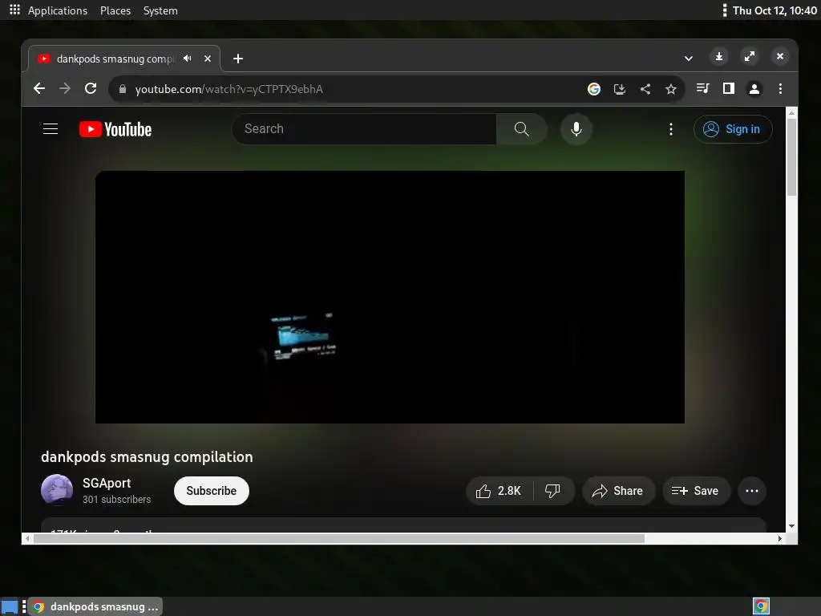Image resolution: width=821 pixels, height=616 pixels.
Task: Share this page icon in address bar
Action: (x=645, y=89)
